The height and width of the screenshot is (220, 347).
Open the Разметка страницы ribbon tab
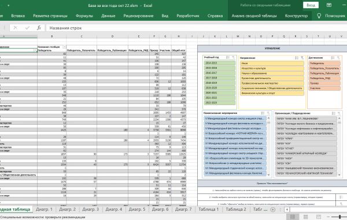coord(50,16)
